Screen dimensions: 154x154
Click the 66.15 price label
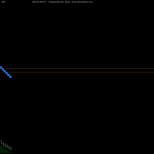click(x=2, y=142)
